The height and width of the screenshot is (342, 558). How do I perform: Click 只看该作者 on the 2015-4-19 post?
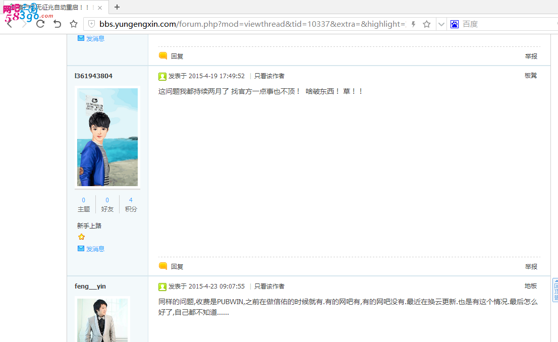click(269, 76)
